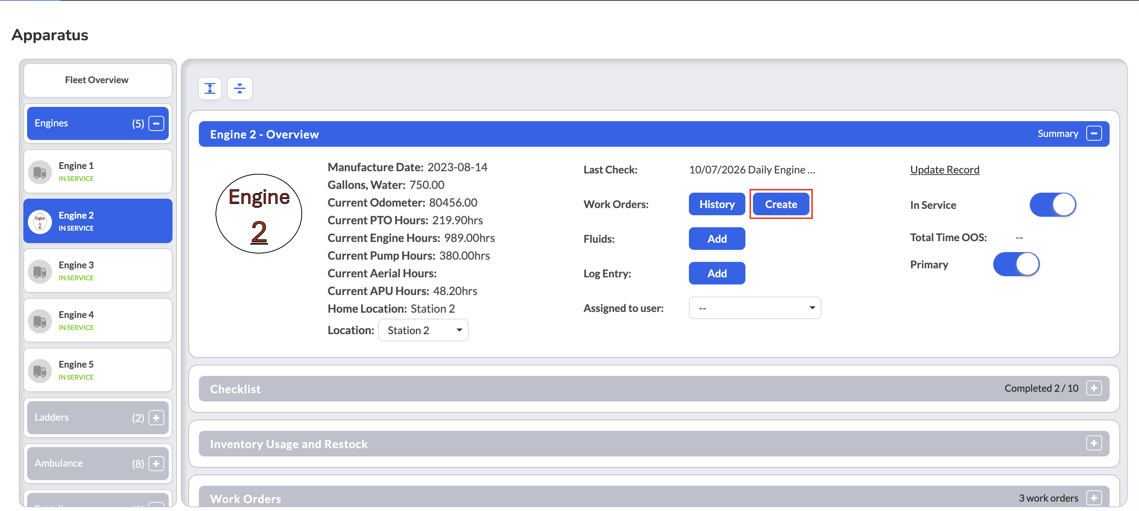Click the Summary label in overview header
This screenshot has height=511, width=1139.
click(1058, 134)
